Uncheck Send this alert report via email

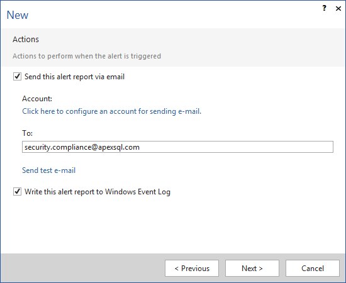(17, 77)
